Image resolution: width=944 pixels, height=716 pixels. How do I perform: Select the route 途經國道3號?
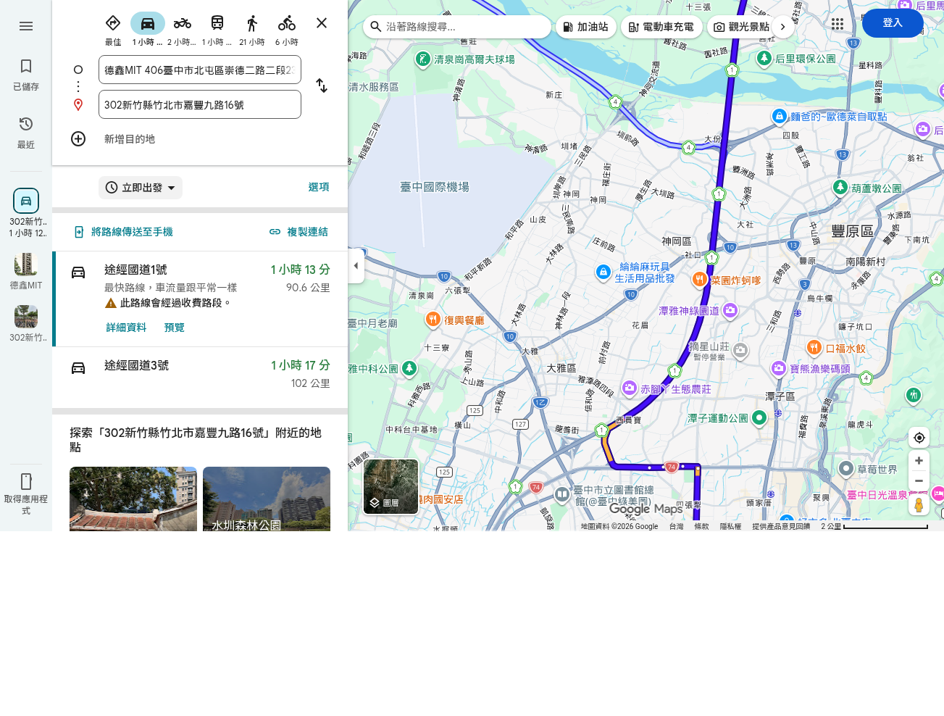200,377
